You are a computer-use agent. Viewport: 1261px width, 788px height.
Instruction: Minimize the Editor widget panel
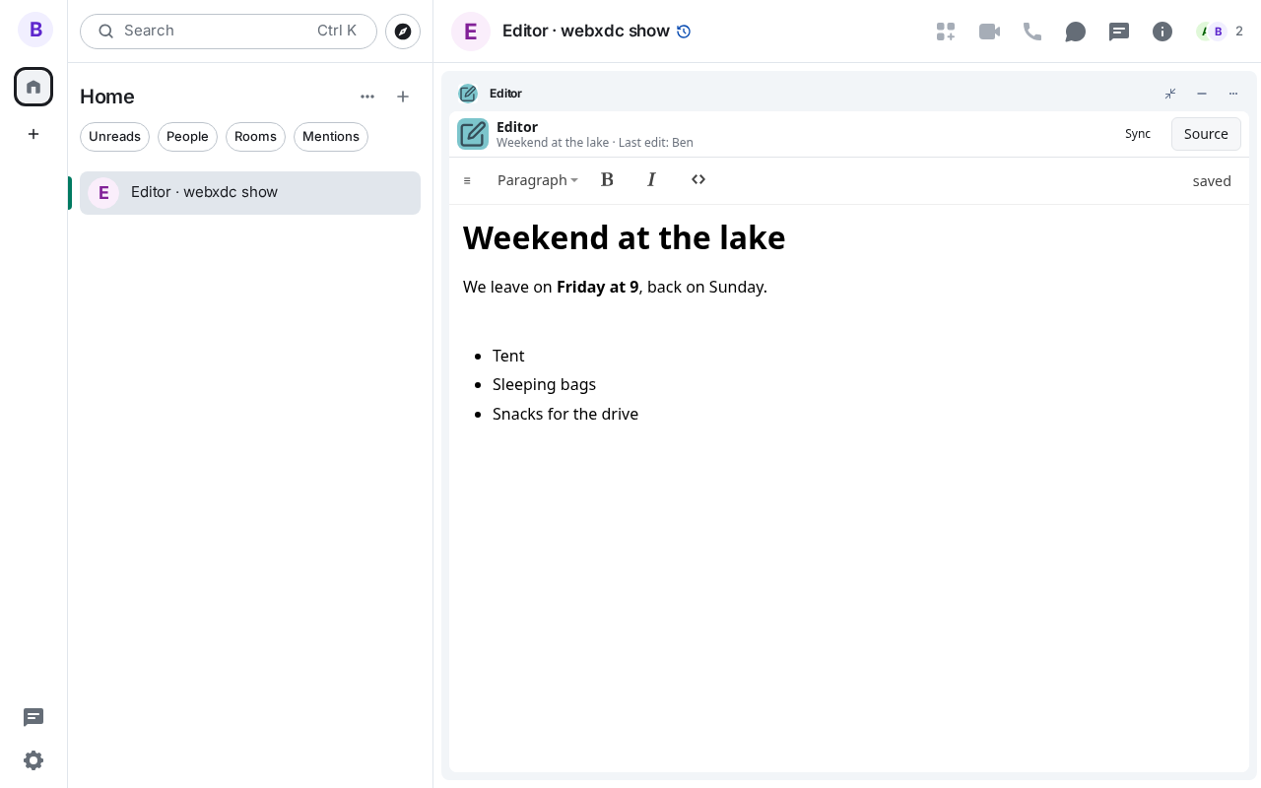click(1202, 94)
